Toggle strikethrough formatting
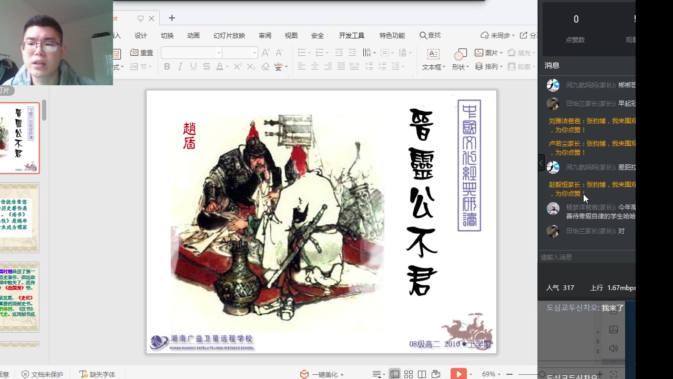Viewport: 673px width, 379px height. 207,66
